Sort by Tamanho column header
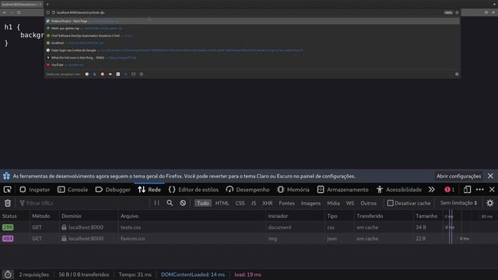 (x=427, y=216)
